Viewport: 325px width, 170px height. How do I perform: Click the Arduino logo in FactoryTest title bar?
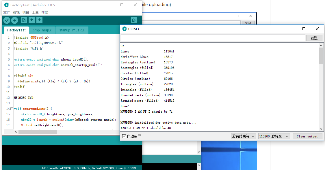pos(7,5)
